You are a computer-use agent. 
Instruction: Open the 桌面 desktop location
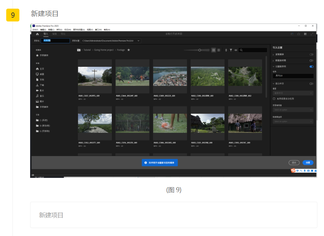(x=40, y=74)
